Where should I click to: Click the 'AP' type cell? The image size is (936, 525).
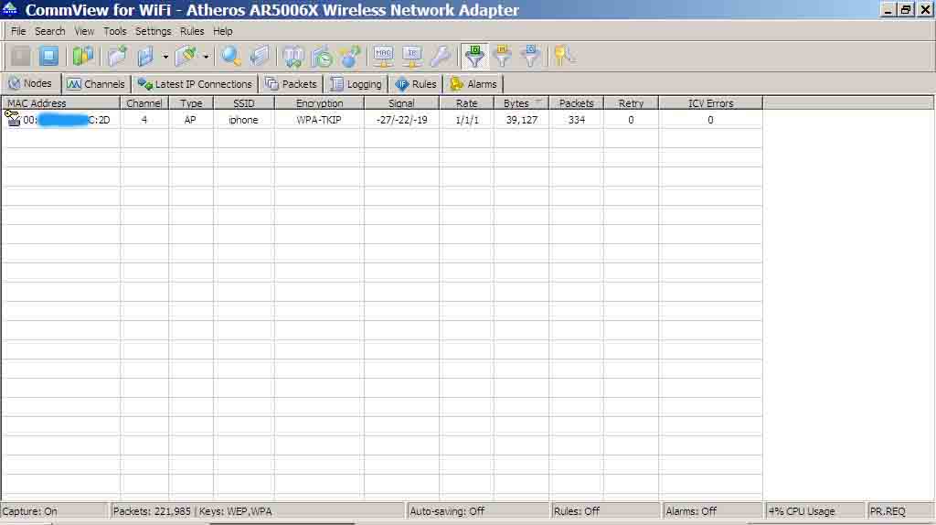click(x=190, y=120)
